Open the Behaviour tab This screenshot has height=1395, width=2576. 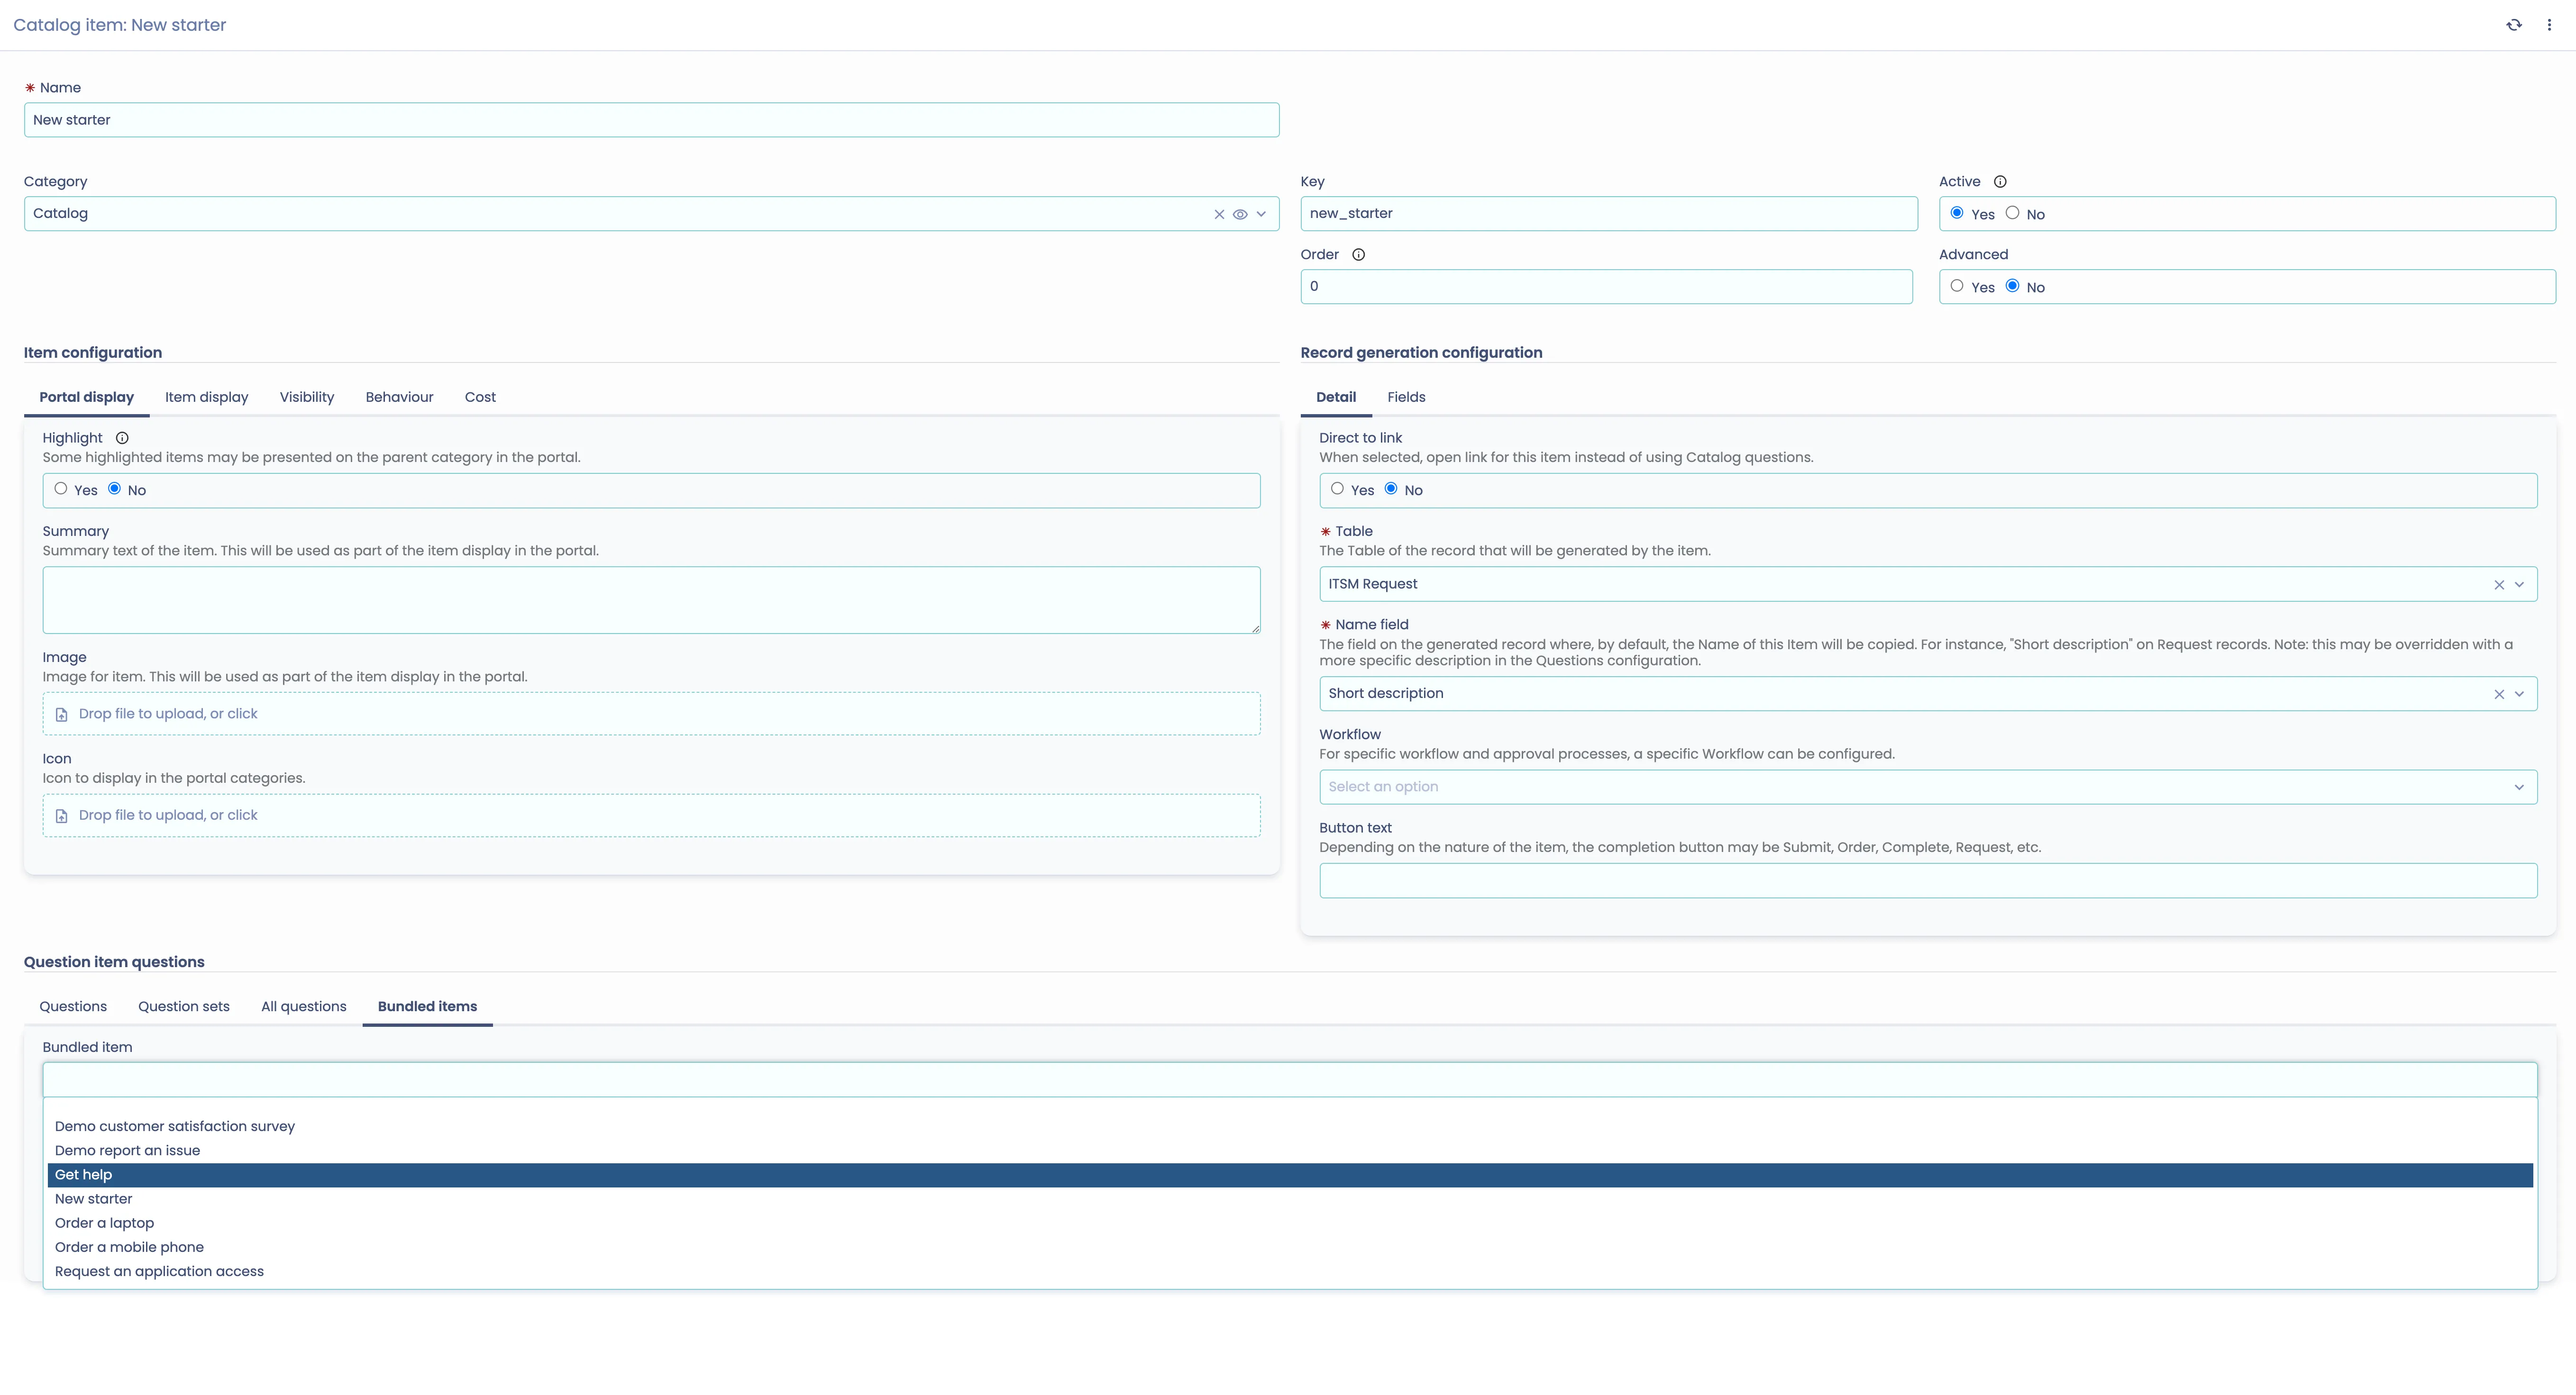pos(399,397)
